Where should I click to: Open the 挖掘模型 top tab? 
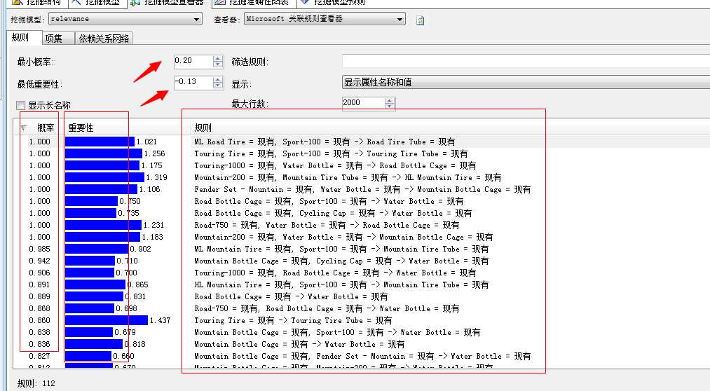click(x=97, y=3)
